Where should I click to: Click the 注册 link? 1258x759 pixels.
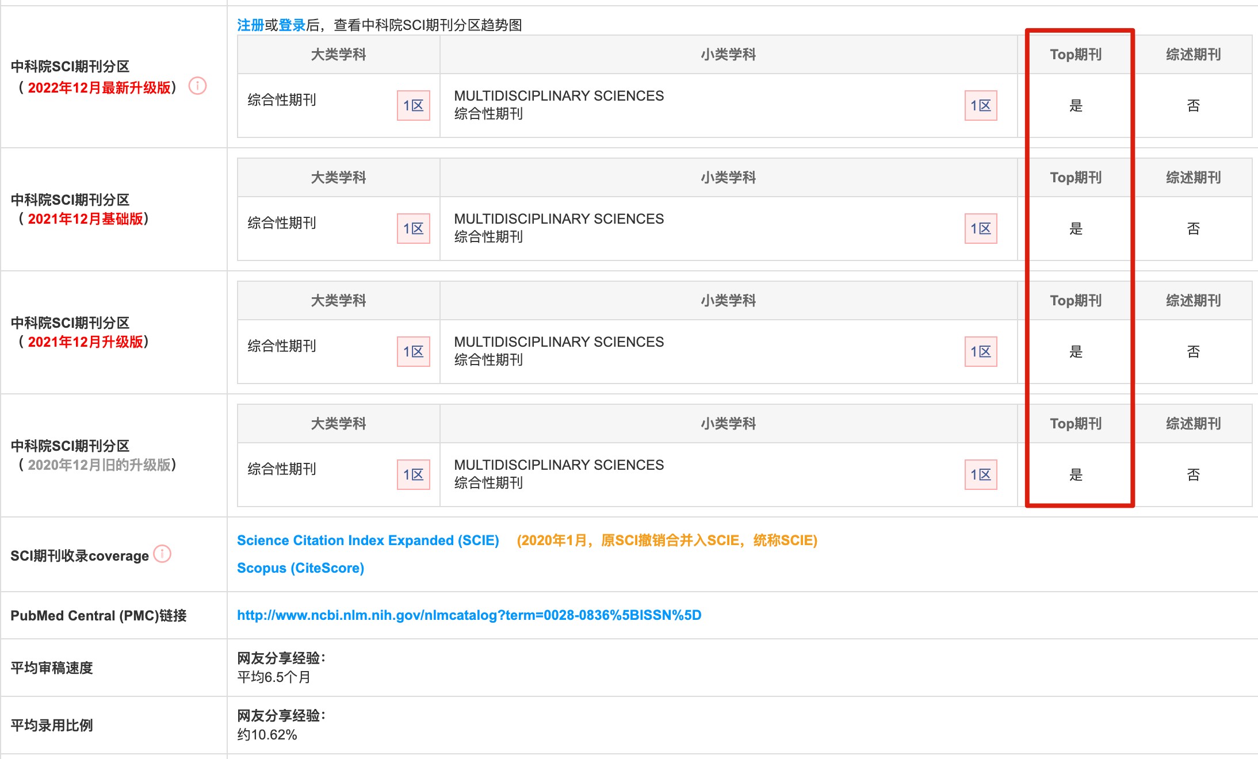(250, 25)
